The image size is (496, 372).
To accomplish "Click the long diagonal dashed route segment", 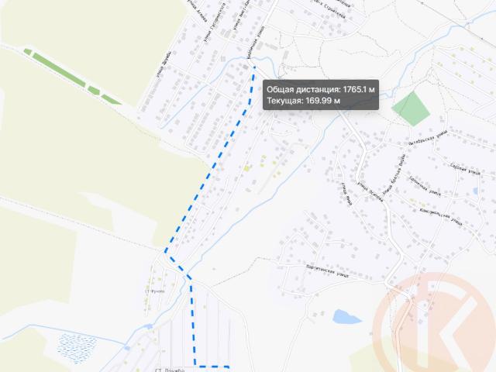I will tap(208, 176).
